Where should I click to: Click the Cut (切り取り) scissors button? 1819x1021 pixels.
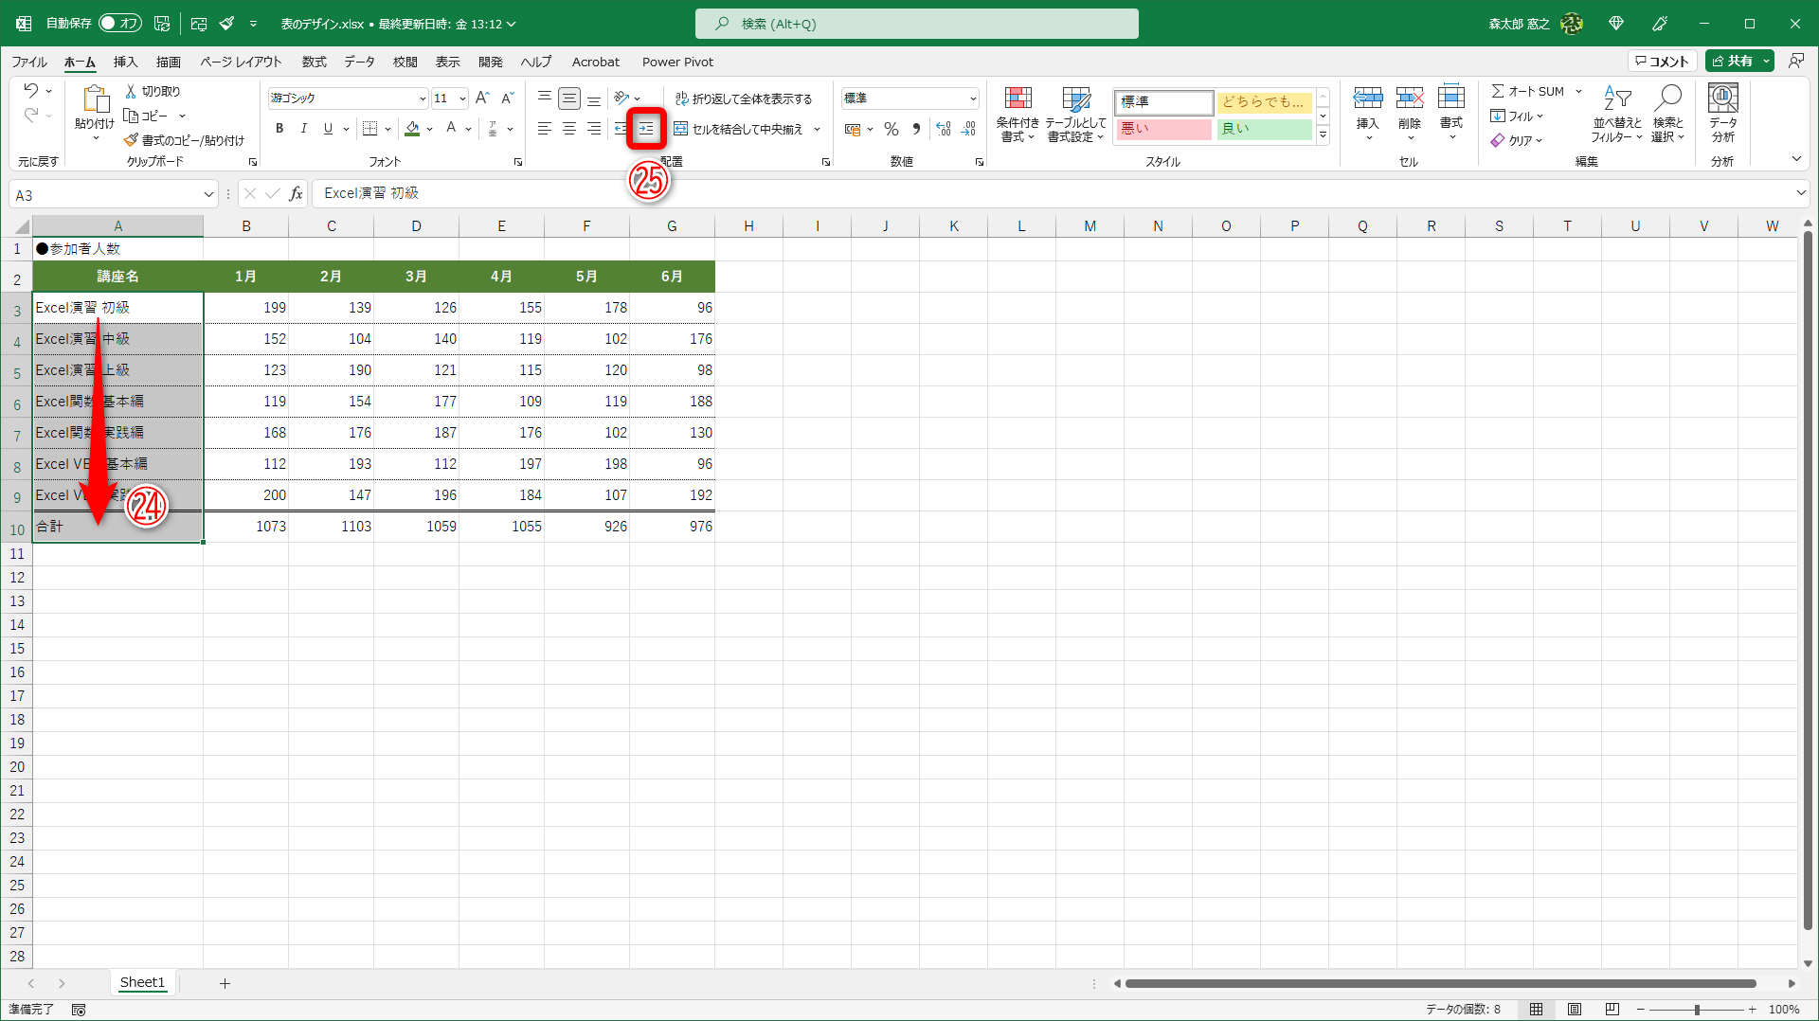tap(153, 91)
